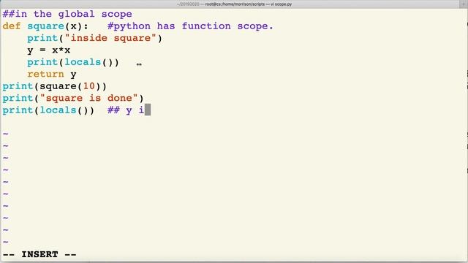Click "print(locals())" inside the function
468x263 pixels.
point(73,62)
